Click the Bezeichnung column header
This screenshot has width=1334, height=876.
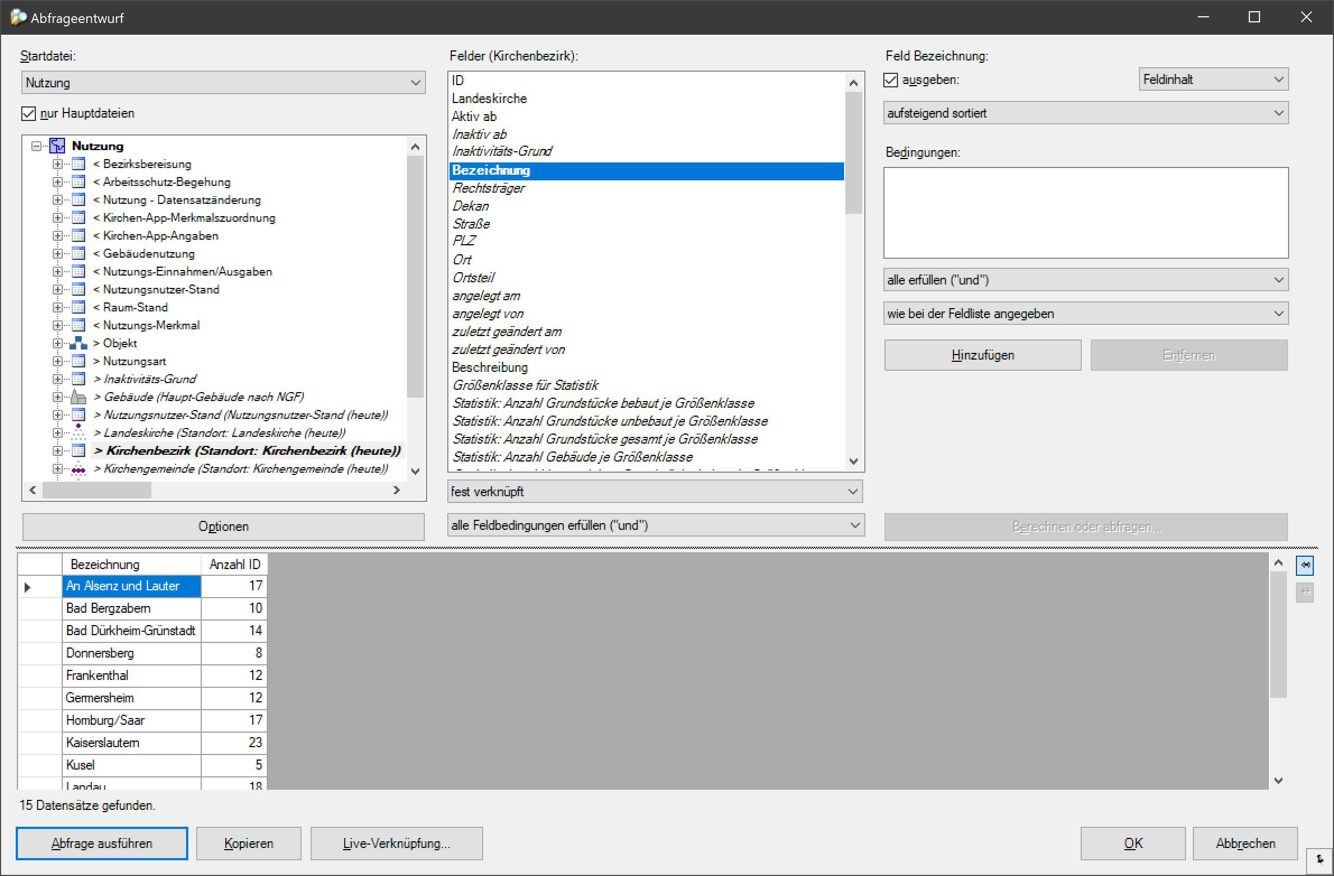132,565
